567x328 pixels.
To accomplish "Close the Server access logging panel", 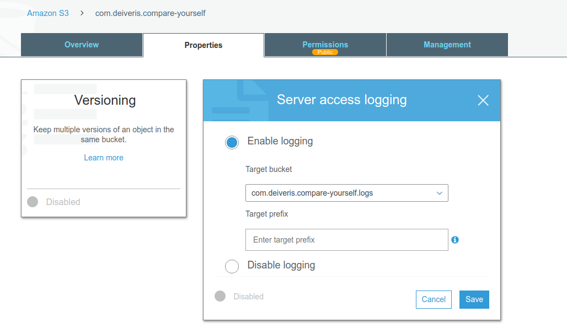I will 483,100.
